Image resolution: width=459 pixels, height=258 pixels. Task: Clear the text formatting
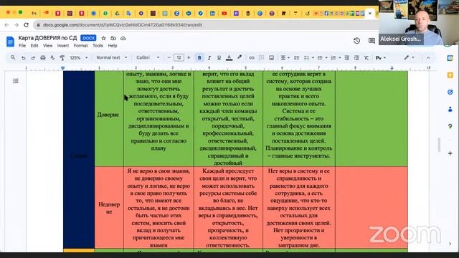pos(366,58)
